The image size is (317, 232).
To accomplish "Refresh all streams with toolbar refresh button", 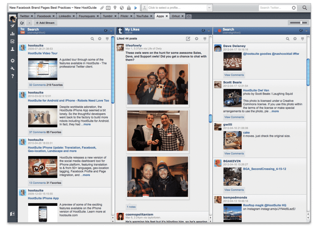I will point(22,23).
